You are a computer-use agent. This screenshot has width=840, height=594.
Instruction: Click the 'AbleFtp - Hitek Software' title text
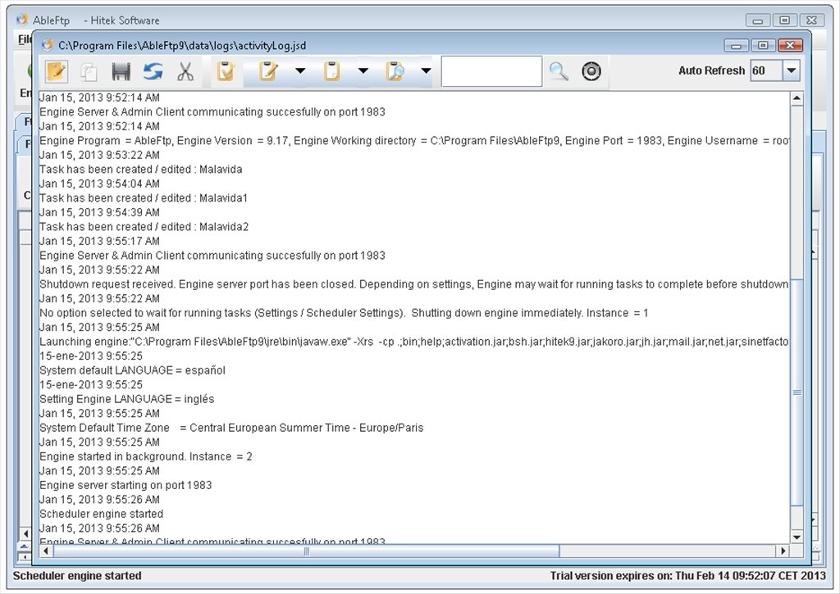96,20
